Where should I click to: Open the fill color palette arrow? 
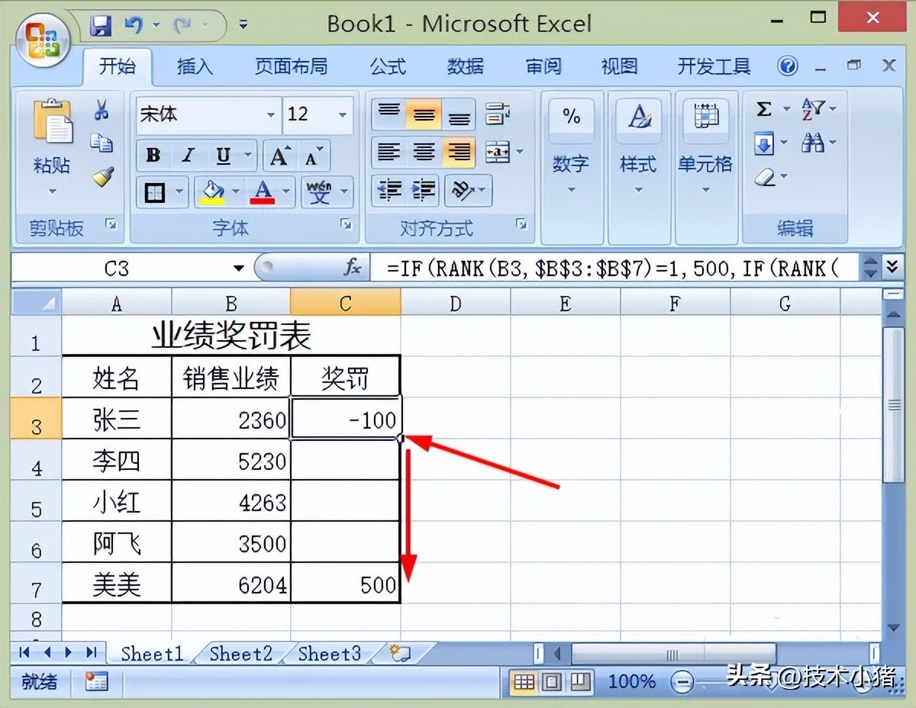coord(236,191)
